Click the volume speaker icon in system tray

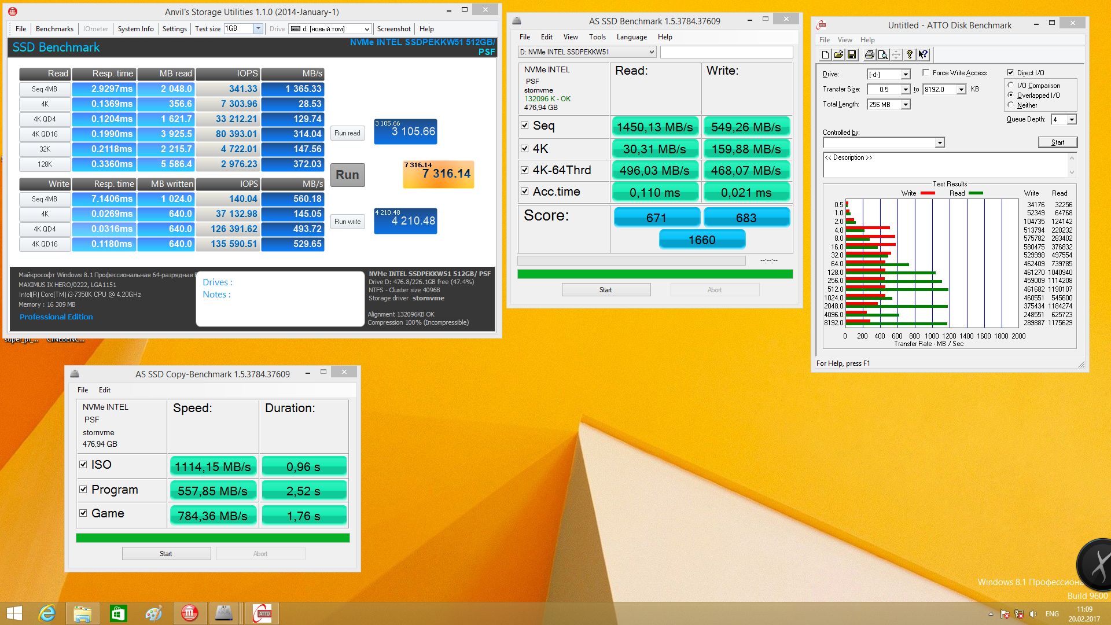pos(1033,614)
